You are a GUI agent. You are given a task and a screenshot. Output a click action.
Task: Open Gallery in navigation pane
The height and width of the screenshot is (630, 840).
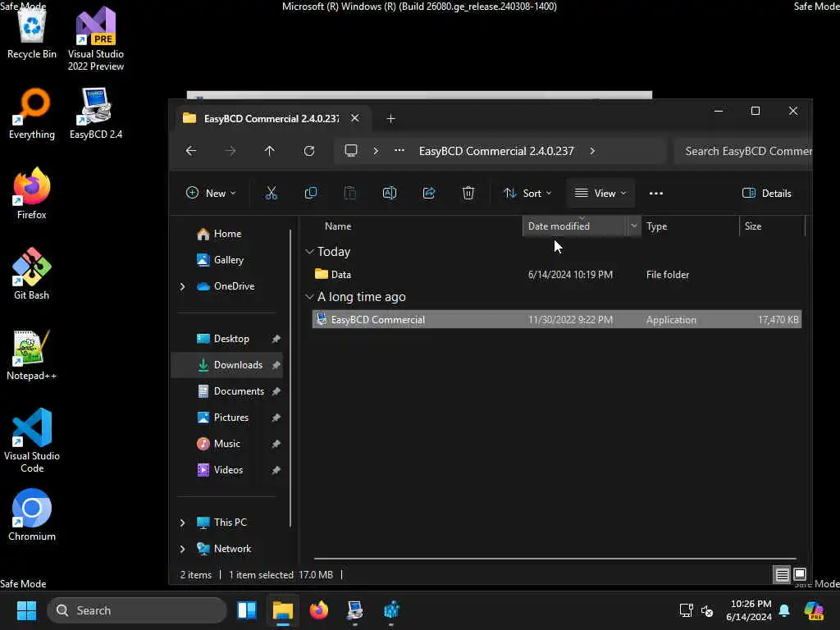(228, 260)
